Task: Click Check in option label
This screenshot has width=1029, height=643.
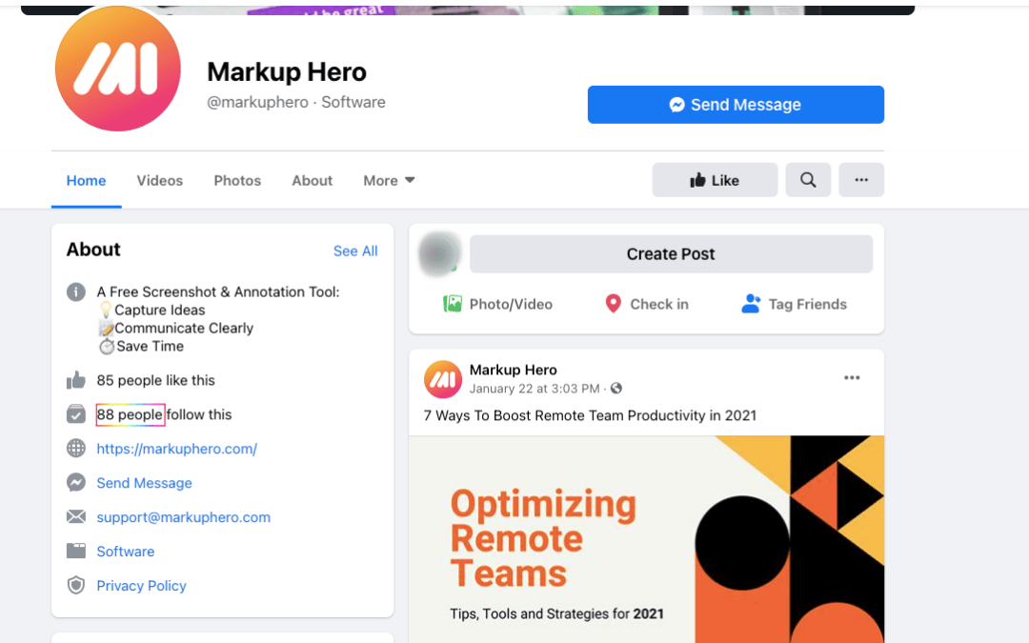Action: click(659, 304)
